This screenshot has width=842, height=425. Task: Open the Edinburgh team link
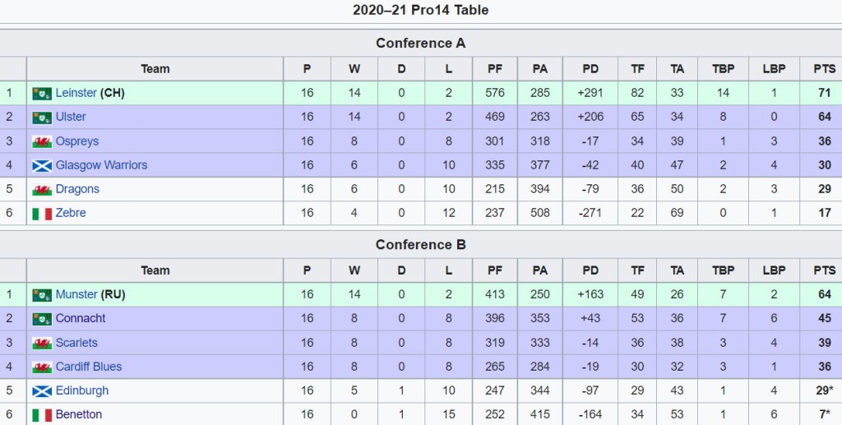tap(82, 390)
